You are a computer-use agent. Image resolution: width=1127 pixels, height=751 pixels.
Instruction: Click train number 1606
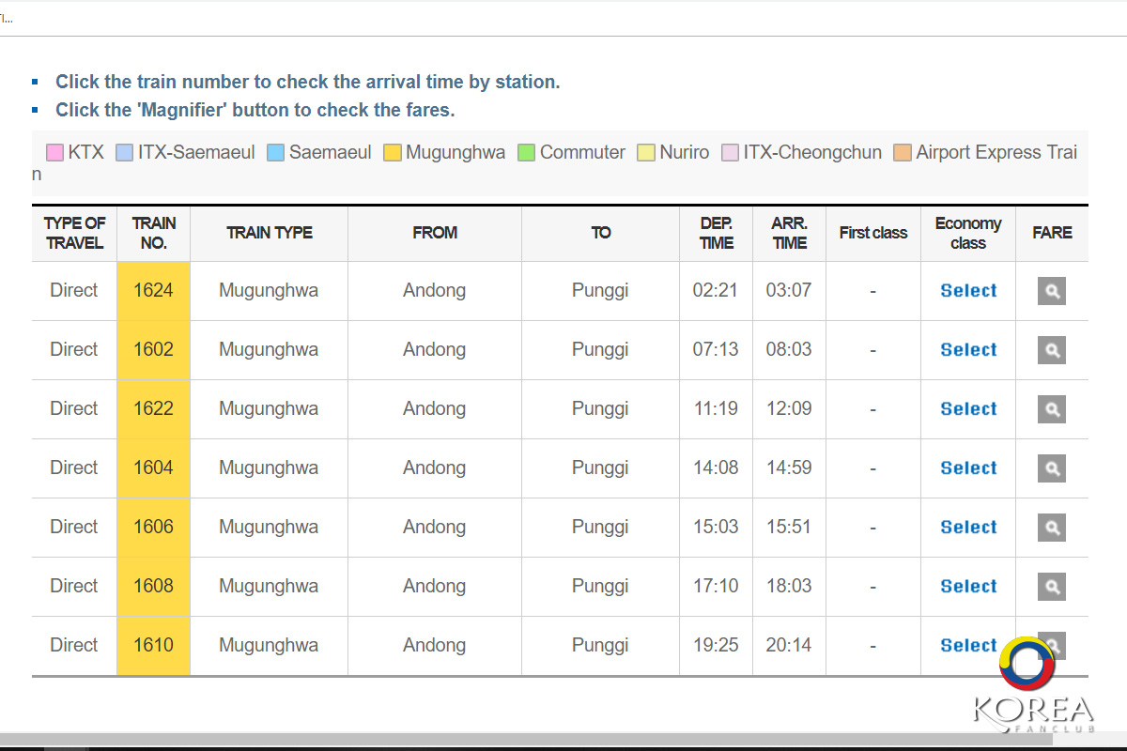[153, 527]
